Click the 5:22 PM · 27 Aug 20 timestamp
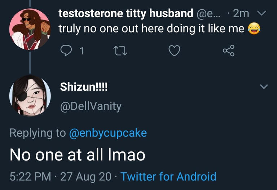Image resolution: width=277 pixels, height=190 pixels. (60, 177)
